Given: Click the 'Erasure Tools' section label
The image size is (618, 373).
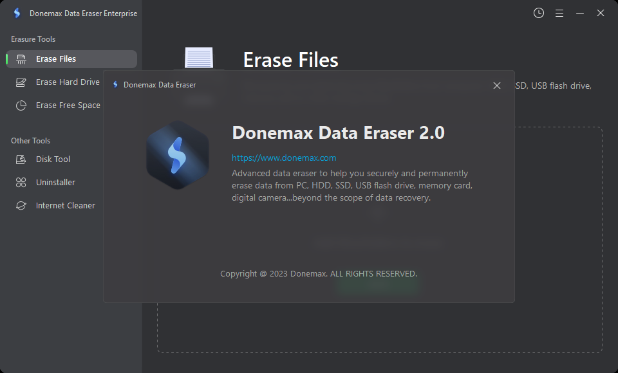Looking at the screenshot, I should click(33, 39).
